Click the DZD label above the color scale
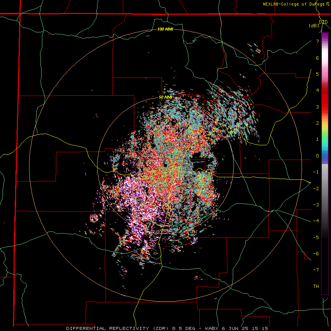Screen dimensions: 331x331 point(323,22)
